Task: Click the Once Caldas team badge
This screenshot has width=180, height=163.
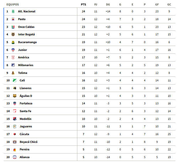Action: (x=13, y=27)
